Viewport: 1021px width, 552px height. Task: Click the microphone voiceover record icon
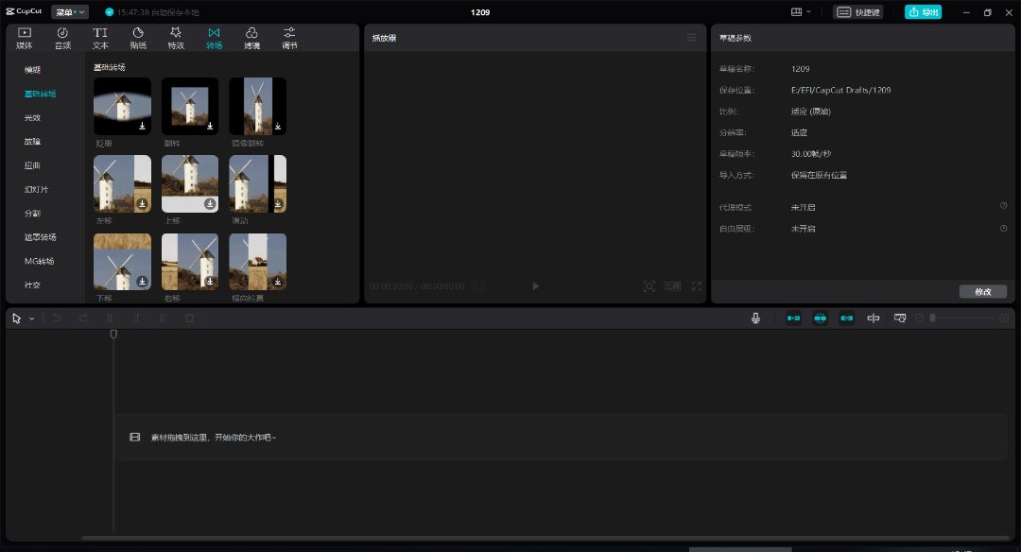pyautogui.click(x=755, y=319)
